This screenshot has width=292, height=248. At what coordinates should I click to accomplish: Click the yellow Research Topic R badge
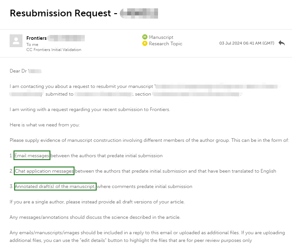(x=145, y=44)
